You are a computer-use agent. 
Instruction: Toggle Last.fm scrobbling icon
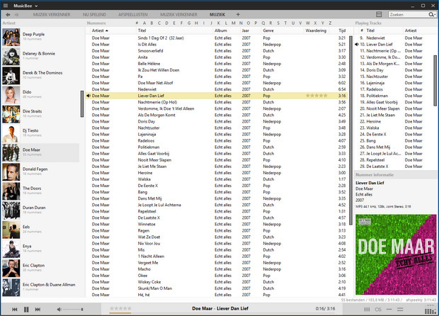pyautogui.click(x=378, y=310)
